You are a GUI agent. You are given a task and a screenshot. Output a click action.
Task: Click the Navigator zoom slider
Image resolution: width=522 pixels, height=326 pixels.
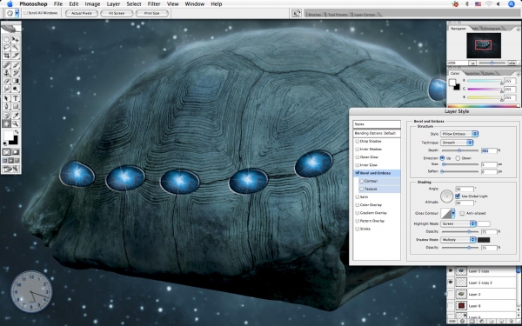[492, 63]
